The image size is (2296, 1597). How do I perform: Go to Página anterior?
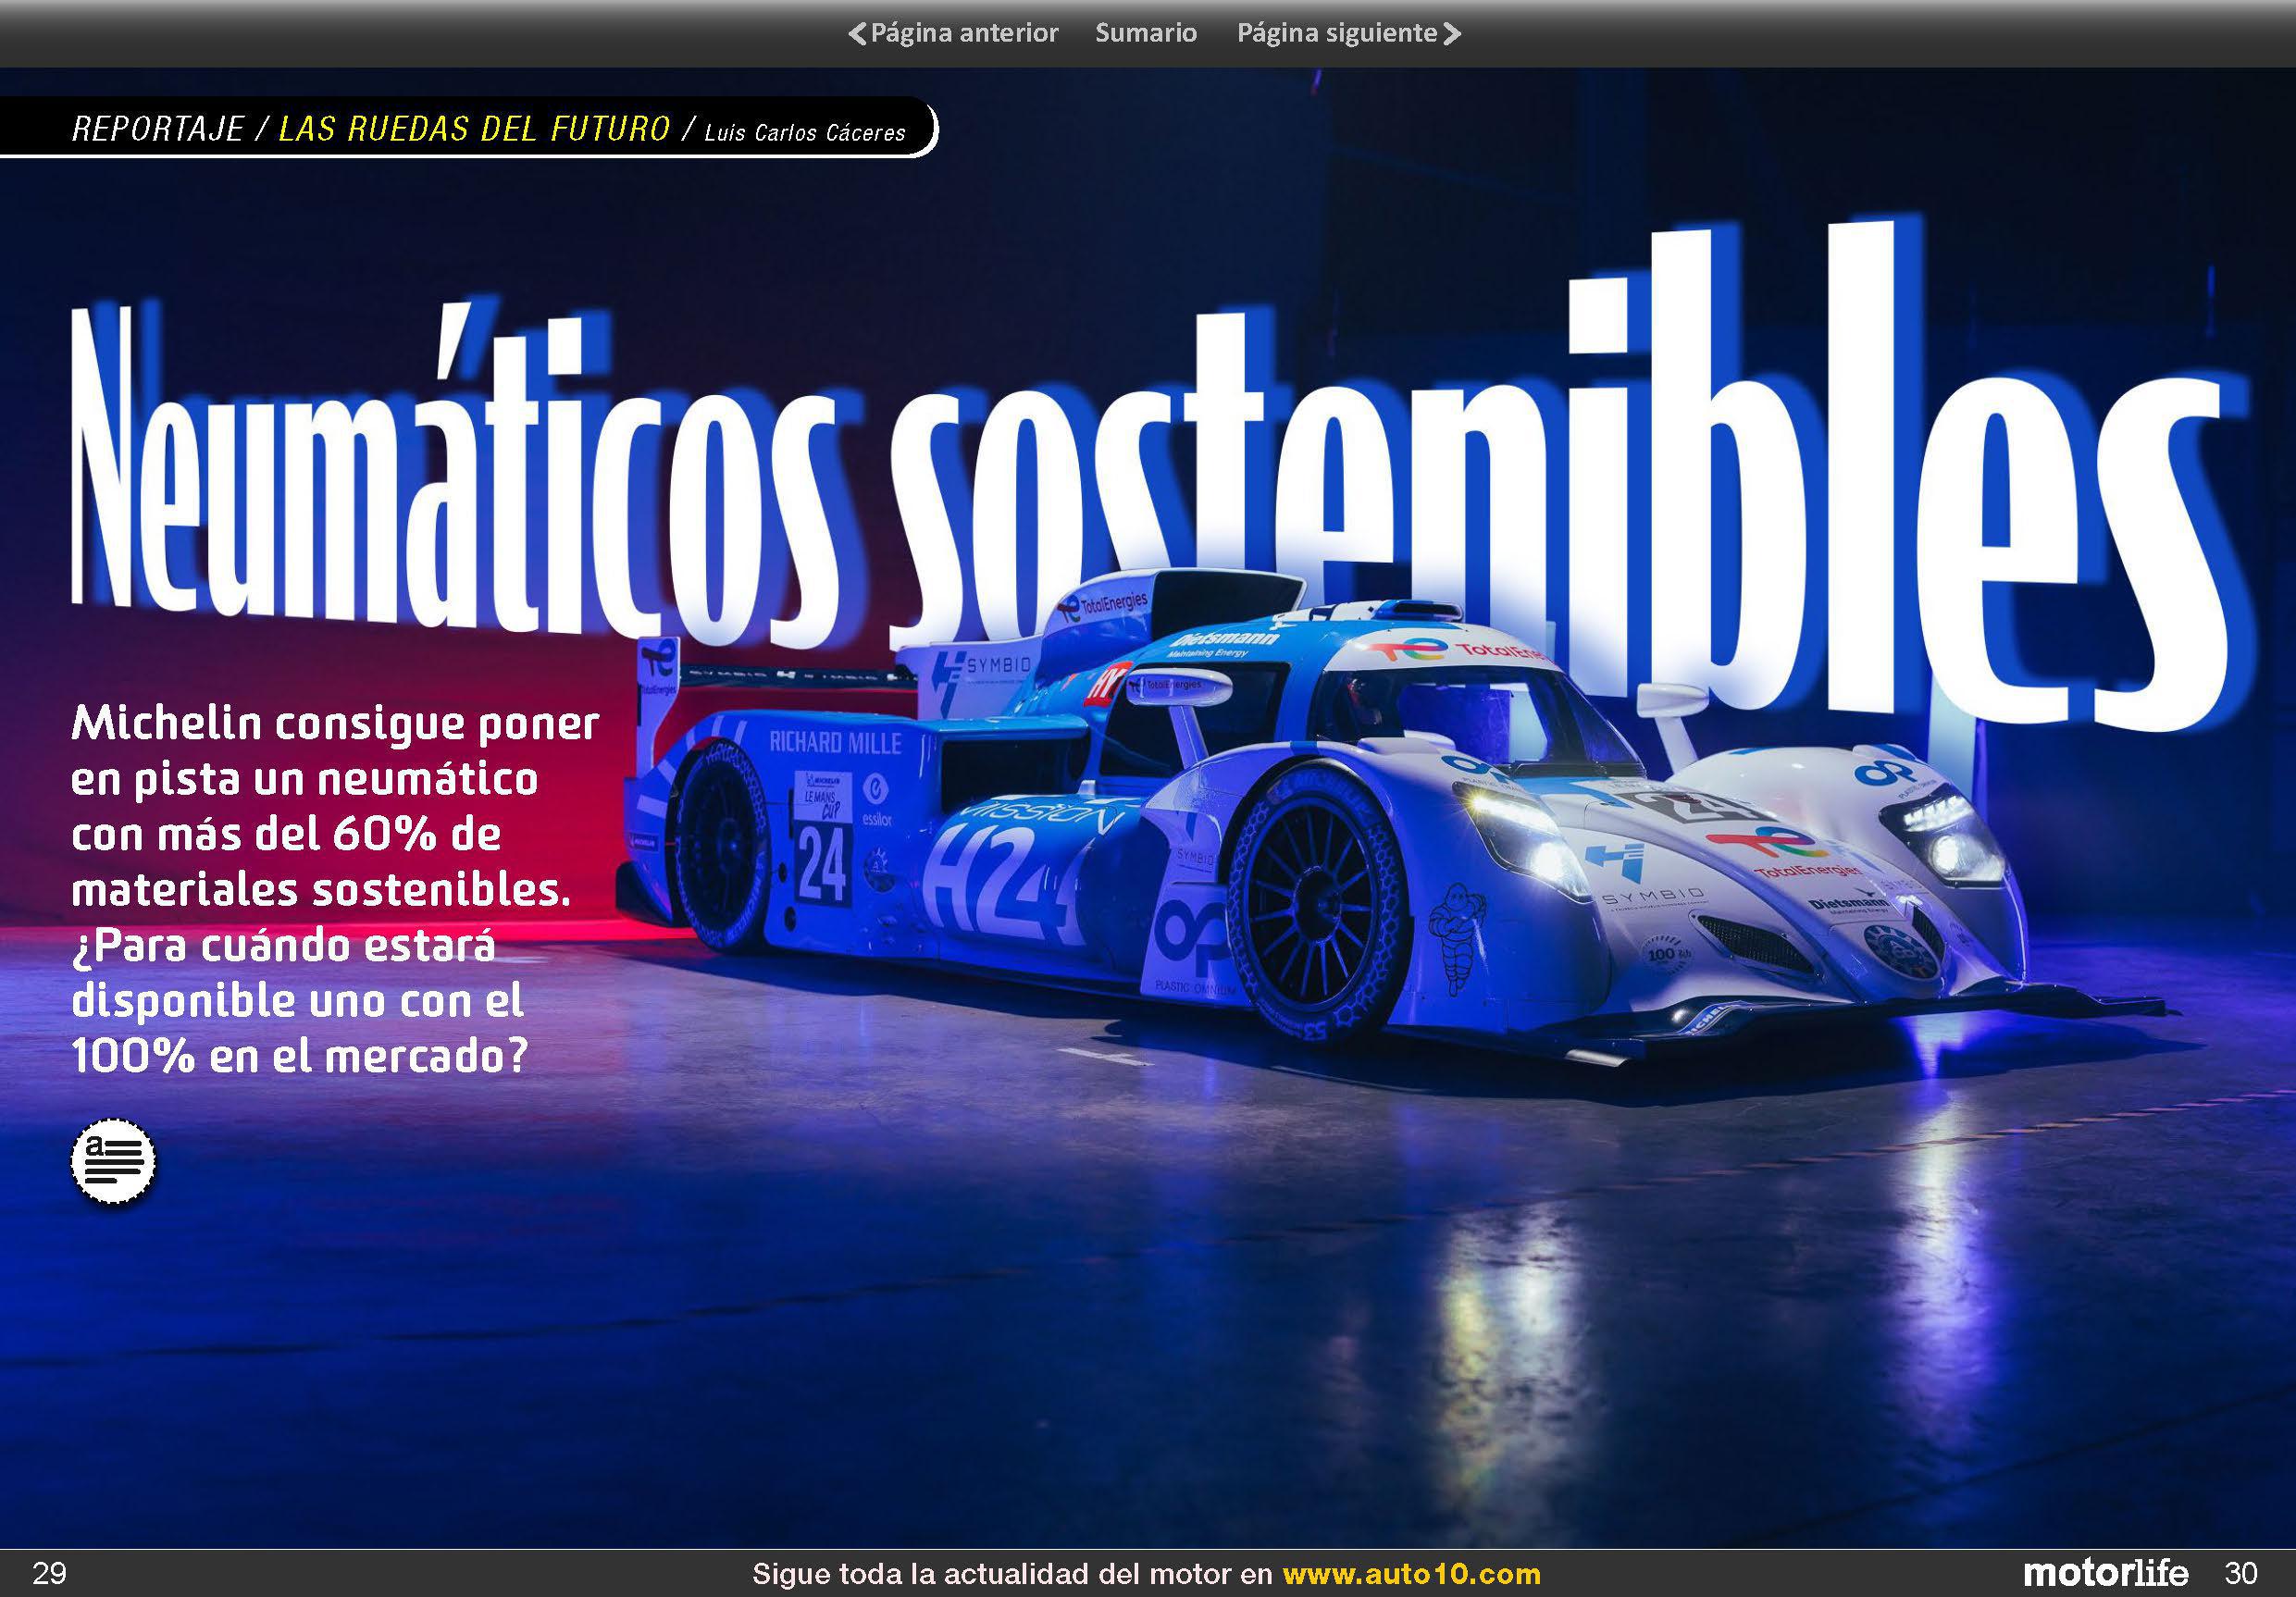click(953, 33)
